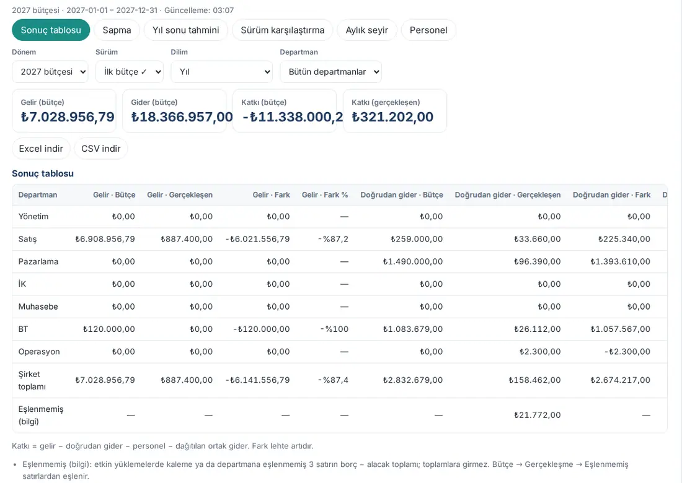Click the Doğrudan gider · Bütçe header
This screenshot has height=483, width=682.
[402, 194]
